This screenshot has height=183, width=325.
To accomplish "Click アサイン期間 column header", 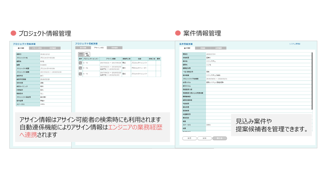I will [x=111, y=59].
